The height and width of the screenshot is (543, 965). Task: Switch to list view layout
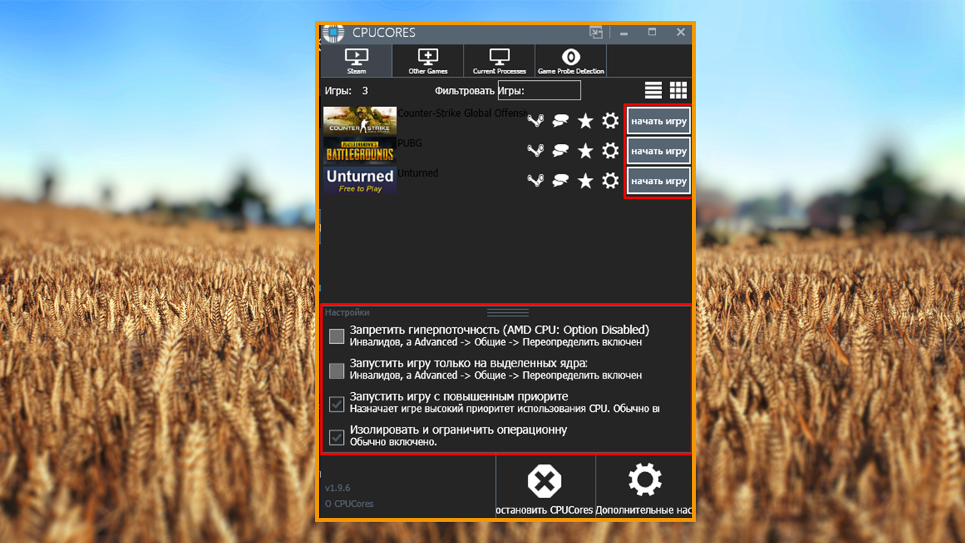click(x=654, y=90)
